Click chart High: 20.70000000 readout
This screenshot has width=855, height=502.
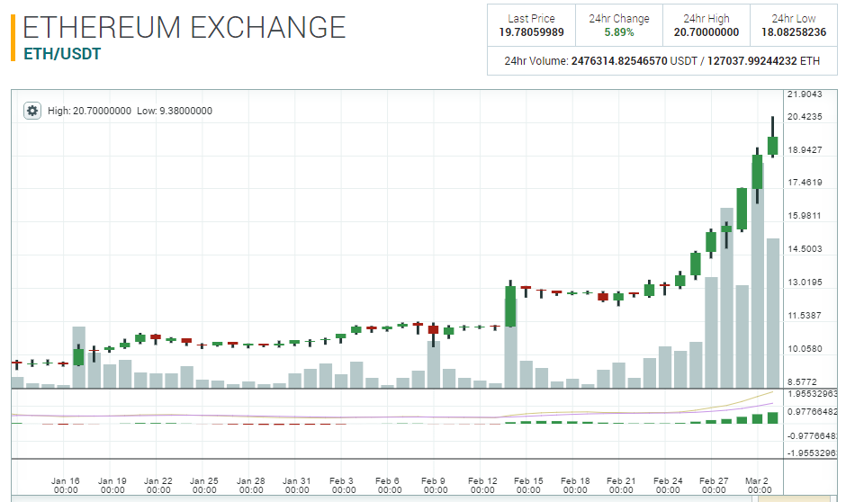point(89,111)
